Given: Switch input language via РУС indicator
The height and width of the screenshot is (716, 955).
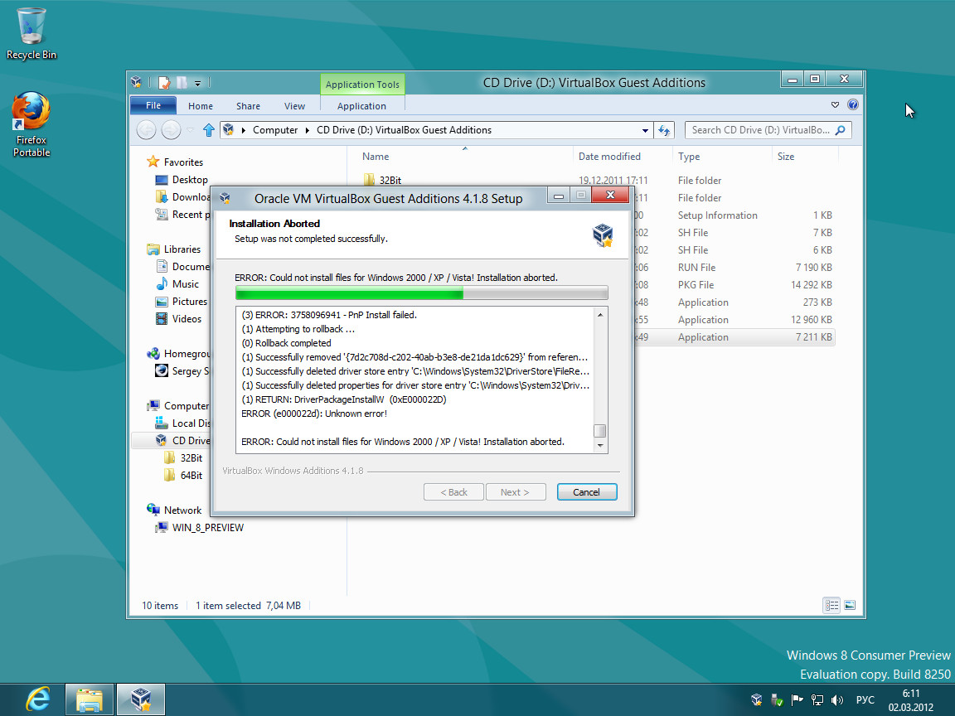Looking at the screenshot, I should click(865, 700).
